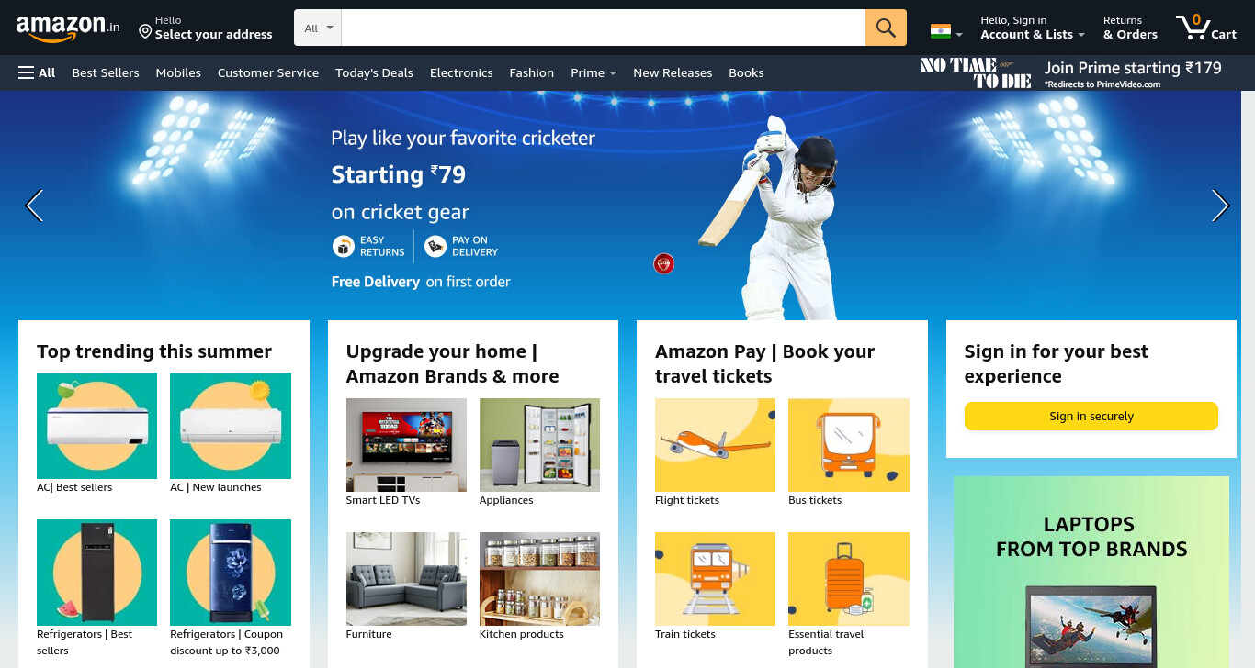Select the Smart LED TVs thumbnail
1255x668 pixels.
406,445
